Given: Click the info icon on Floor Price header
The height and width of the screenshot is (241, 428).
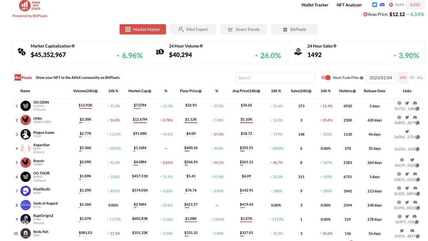Looking at the screenshot, I should coord(200,91).
